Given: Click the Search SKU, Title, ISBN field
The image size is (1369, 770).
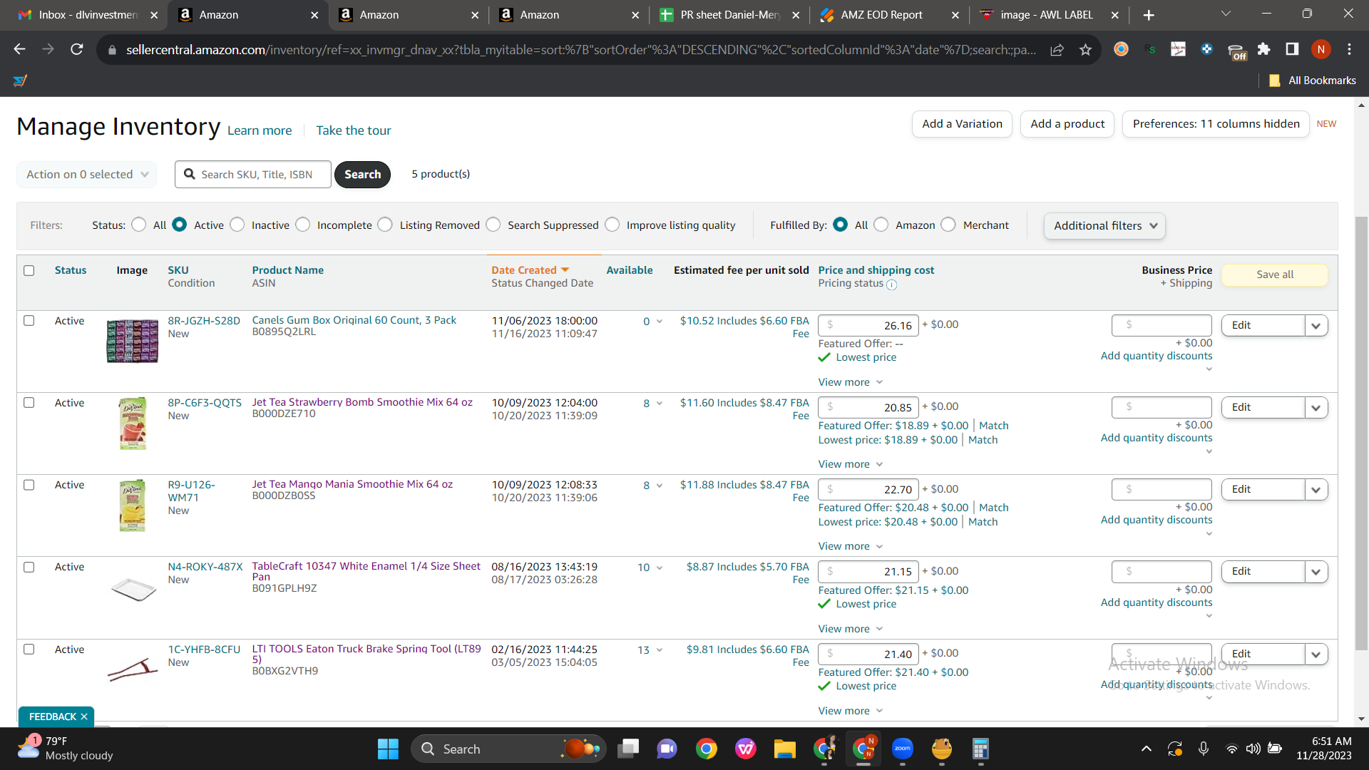Looking at the screenshot, I should coord(253,175).
